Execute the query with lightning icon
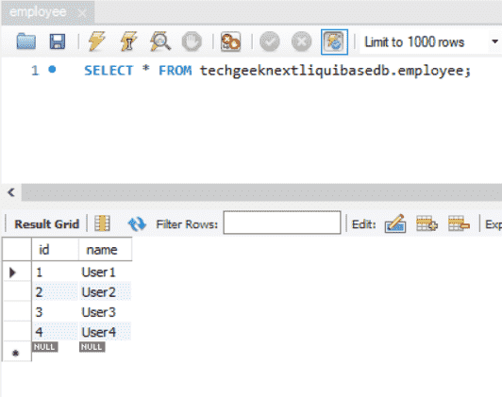The image size is (502, 397). 96,41
